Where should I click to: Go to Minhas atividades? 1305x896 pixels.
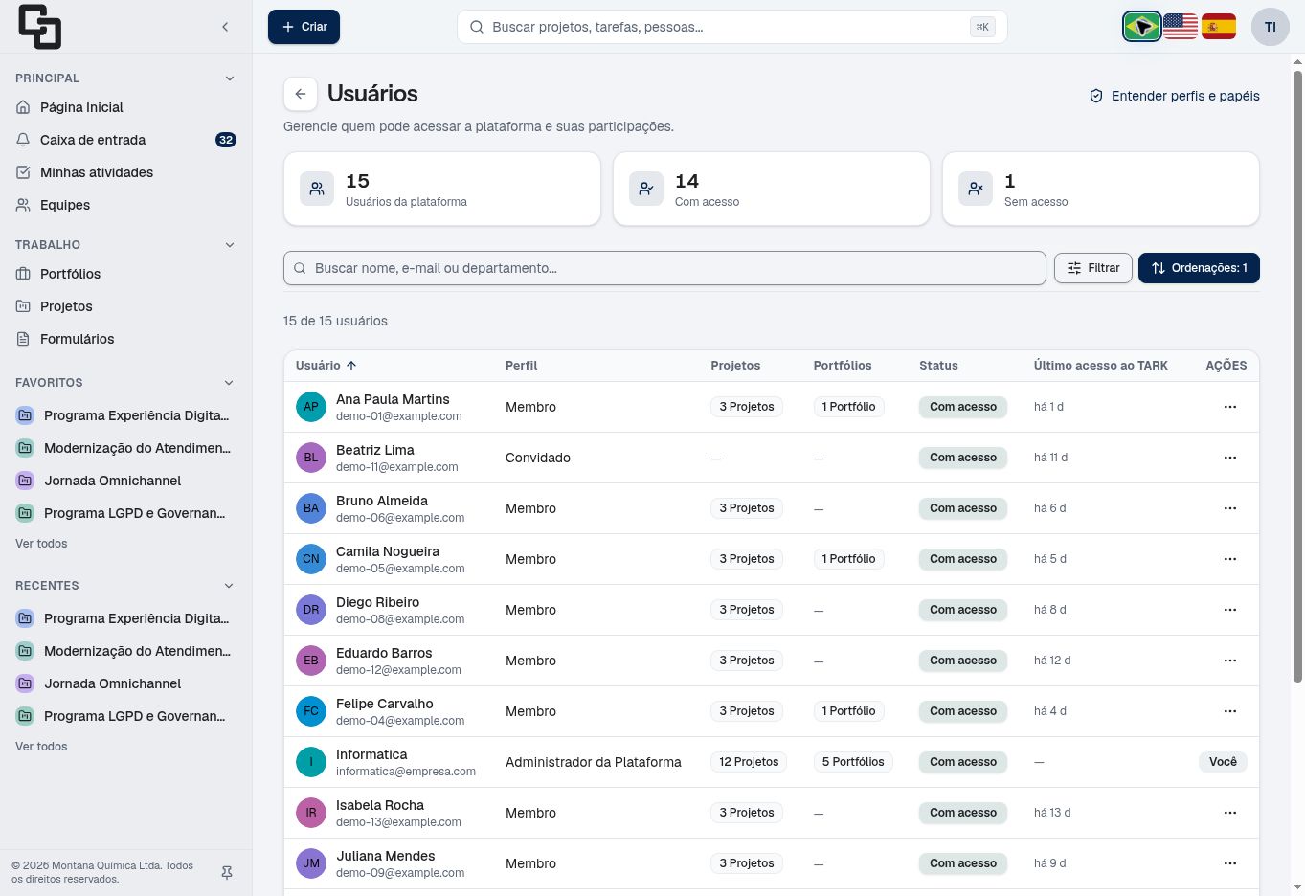click(125, 172)
